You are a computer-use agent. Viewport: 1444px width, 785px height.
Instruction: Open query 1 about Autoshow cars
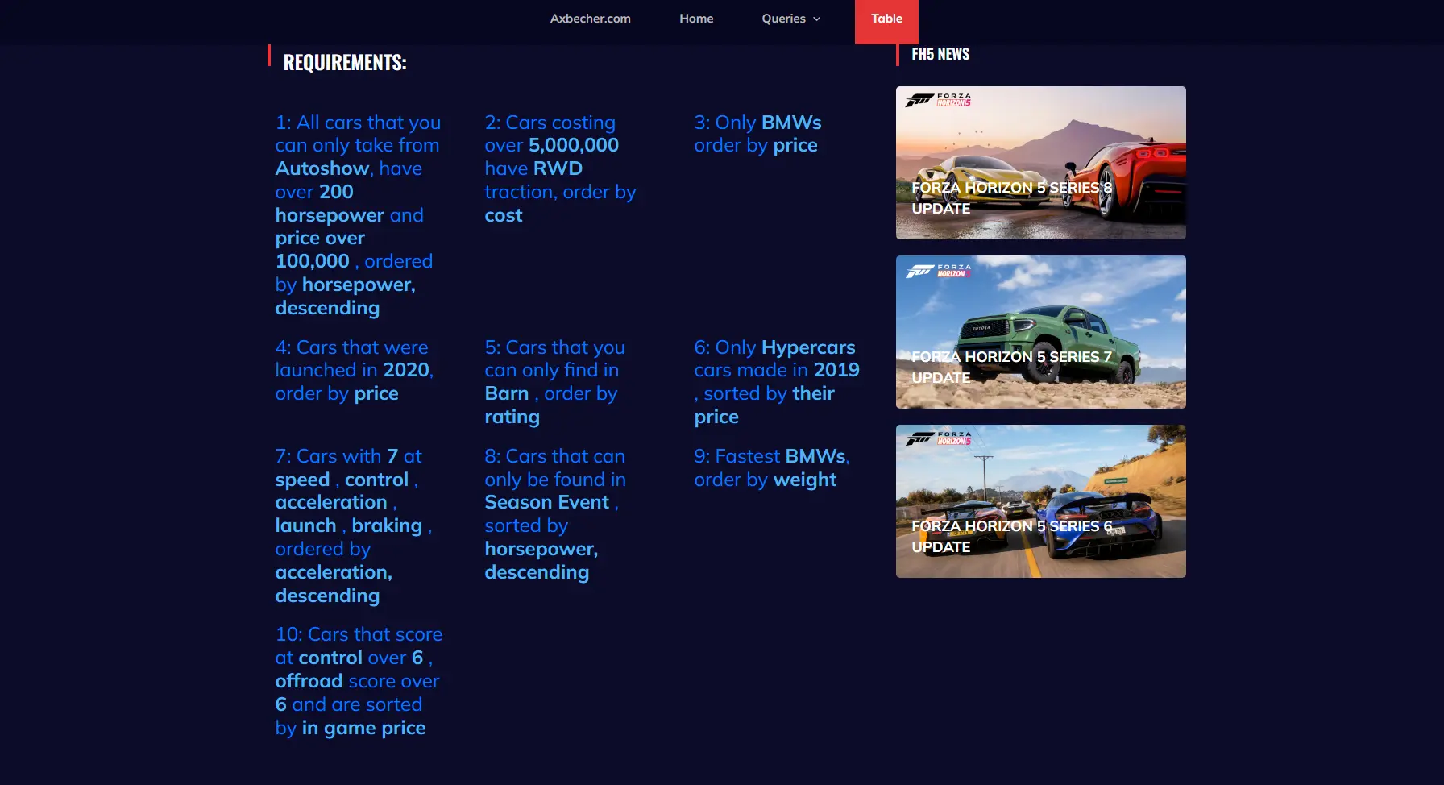coord(358,214)
